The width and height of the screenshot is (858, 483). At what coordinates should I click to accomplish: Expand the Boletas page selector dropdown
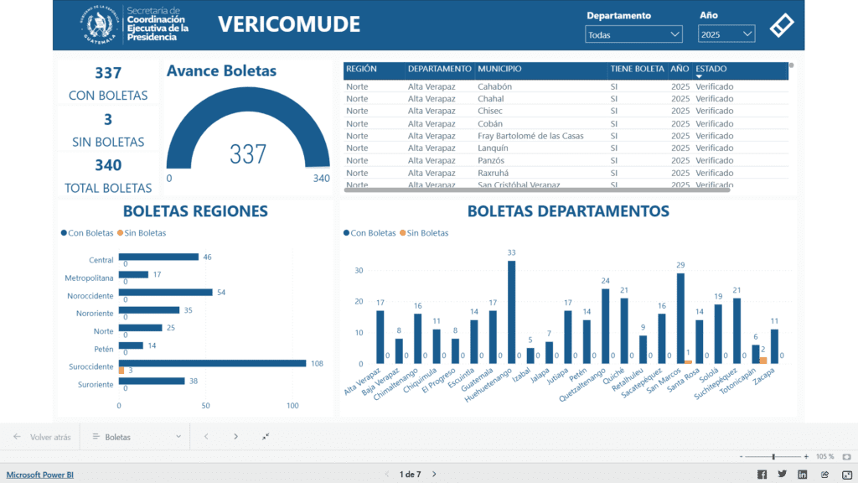coord(137,437)
